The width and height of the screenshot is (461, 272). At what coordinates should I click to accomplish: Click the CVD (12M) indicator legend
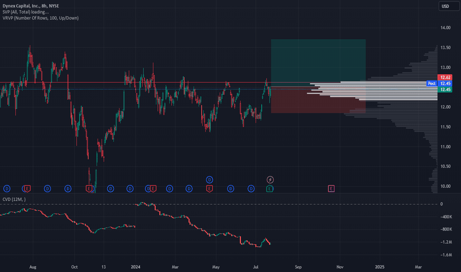pos(14,199)
